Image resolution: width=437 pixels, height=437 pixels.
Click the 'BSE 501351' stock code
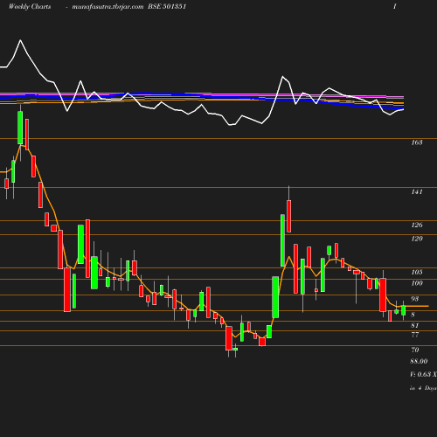click(x=167, y=6)
